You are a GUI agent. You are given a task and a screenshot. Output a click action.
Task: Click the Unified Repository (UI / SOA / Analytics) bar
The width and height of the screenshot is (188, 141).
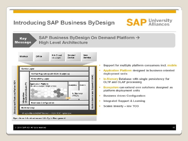tap(59, 74)
